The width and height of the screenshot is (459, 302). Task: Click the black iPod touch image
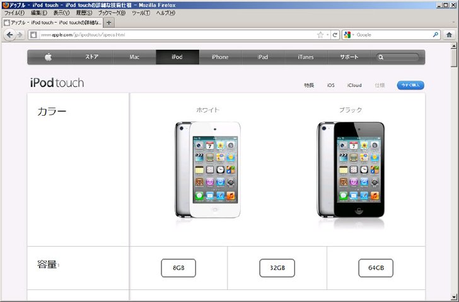point(351,170)
